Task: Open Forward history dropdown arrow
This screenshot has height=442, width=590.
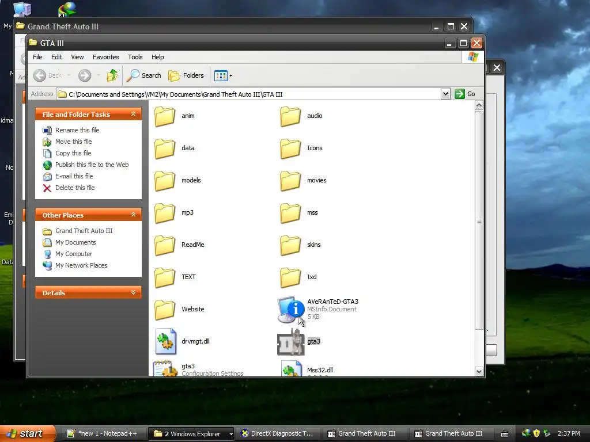Action: pyautogui.click(x=98, y=75)
